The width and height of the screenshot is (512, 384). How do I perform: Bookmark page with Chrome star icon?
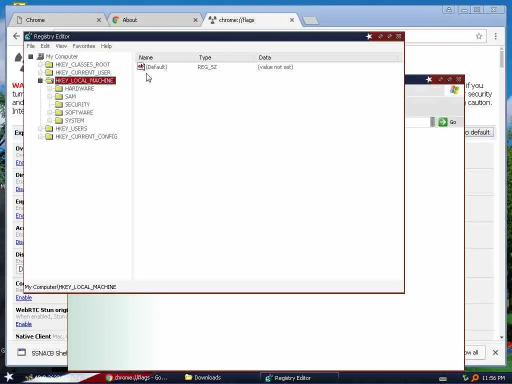tap(478, 36)
